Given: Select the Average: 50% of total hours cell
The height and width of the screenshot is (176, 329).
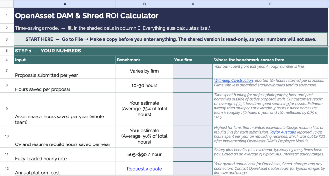Looking at the screenshot, I should 144,136.
